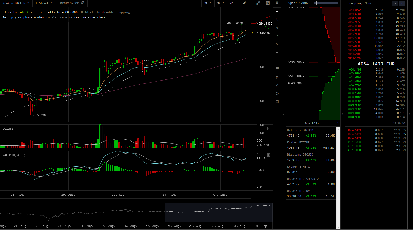The image size is (413, 230).
Task: Pick the circle shape tool
Action: 277,93
